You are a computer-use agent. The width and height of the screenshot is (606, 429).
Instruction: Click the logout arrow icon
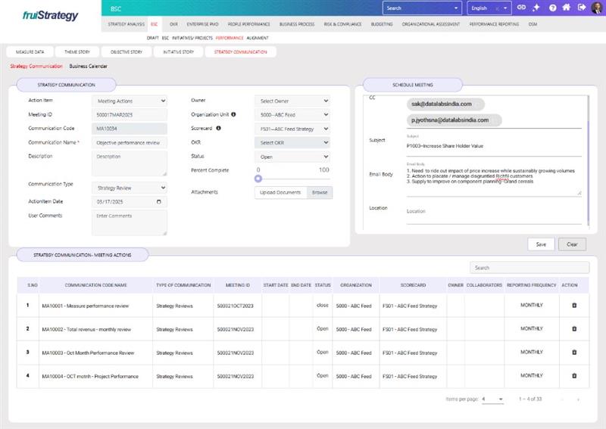click(x=582, y=8)
